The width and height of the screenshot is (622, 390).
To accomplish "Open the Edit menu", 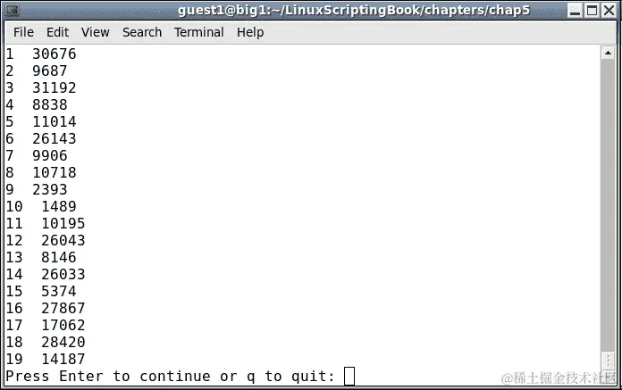I will [57, 32].
